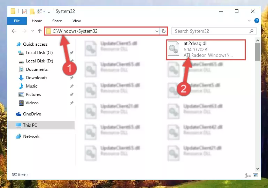Go back with the Back arrow

click(14, 31)
